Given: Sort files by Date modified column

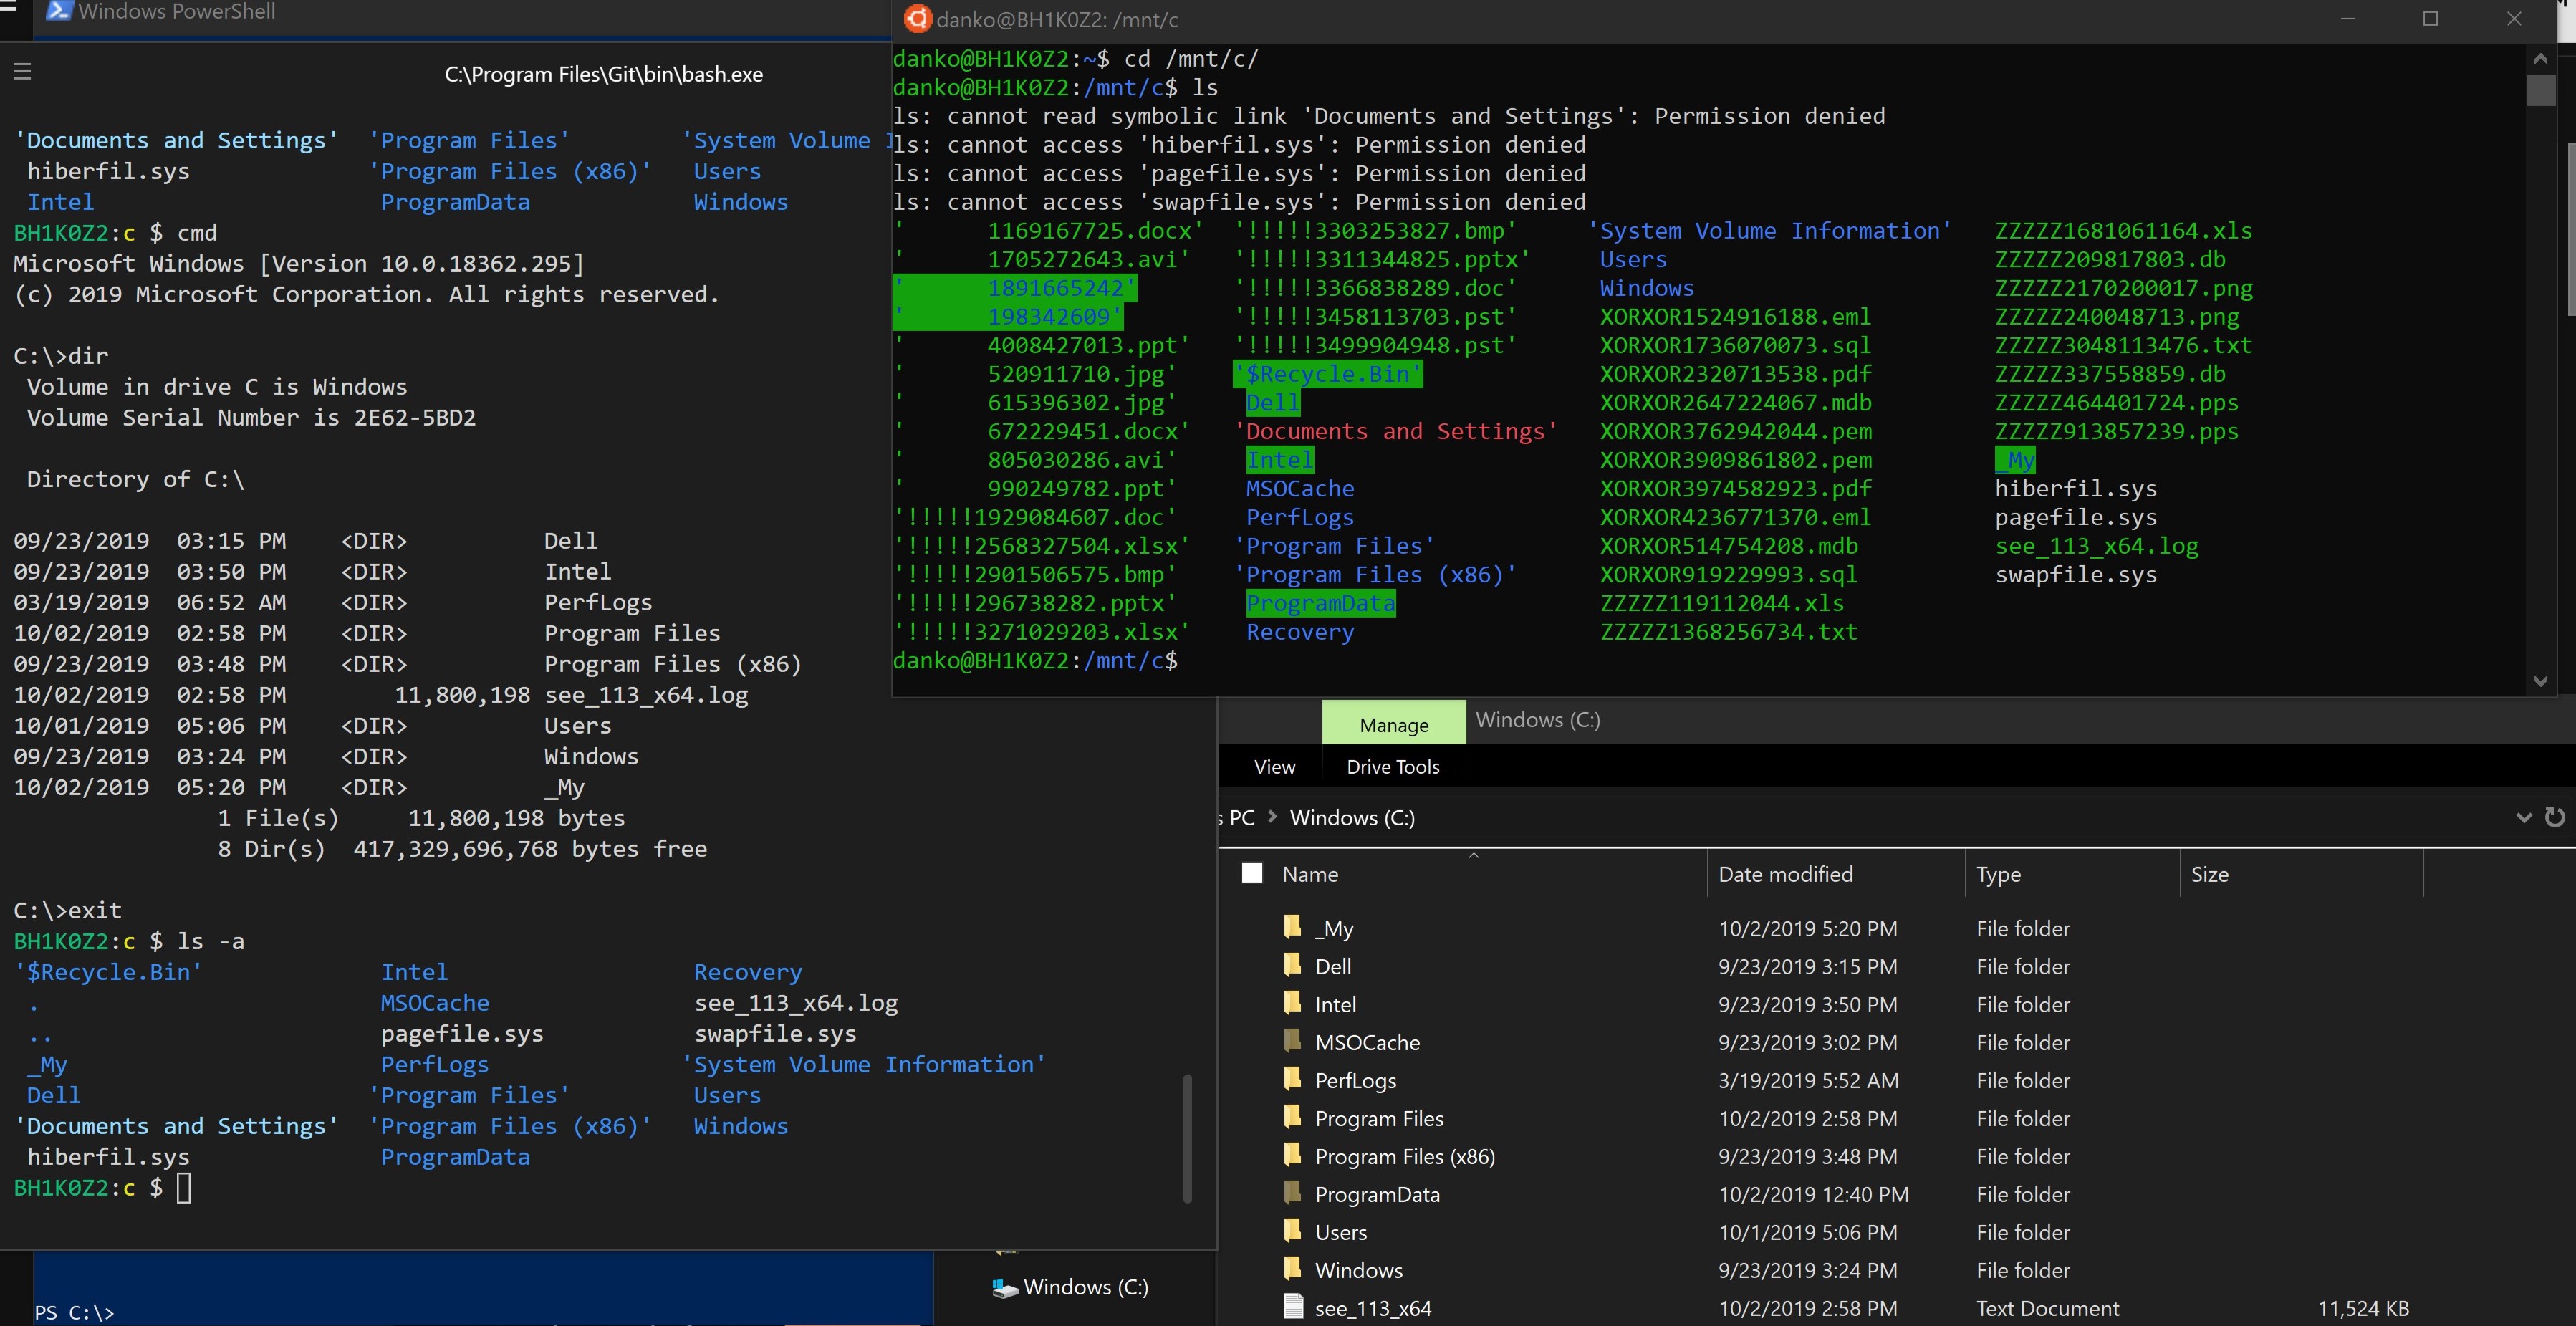Looking at the screenshot, I should [x=1785, y=874].
